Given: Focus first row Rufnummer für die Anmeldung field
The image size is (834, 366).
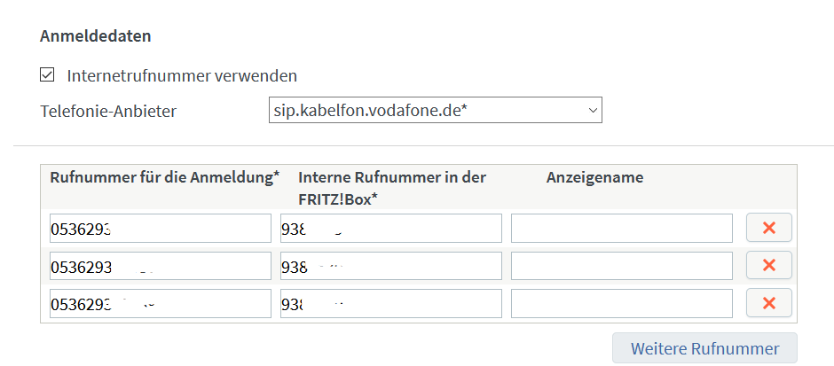Looking at the screenshot, I should pyautogui.click(x=160, y=228).
